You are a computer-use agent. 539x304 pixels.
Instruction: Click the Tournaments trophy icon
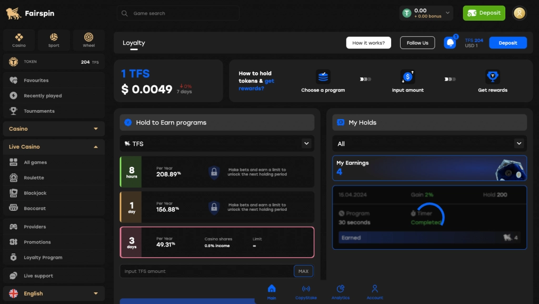13,111
